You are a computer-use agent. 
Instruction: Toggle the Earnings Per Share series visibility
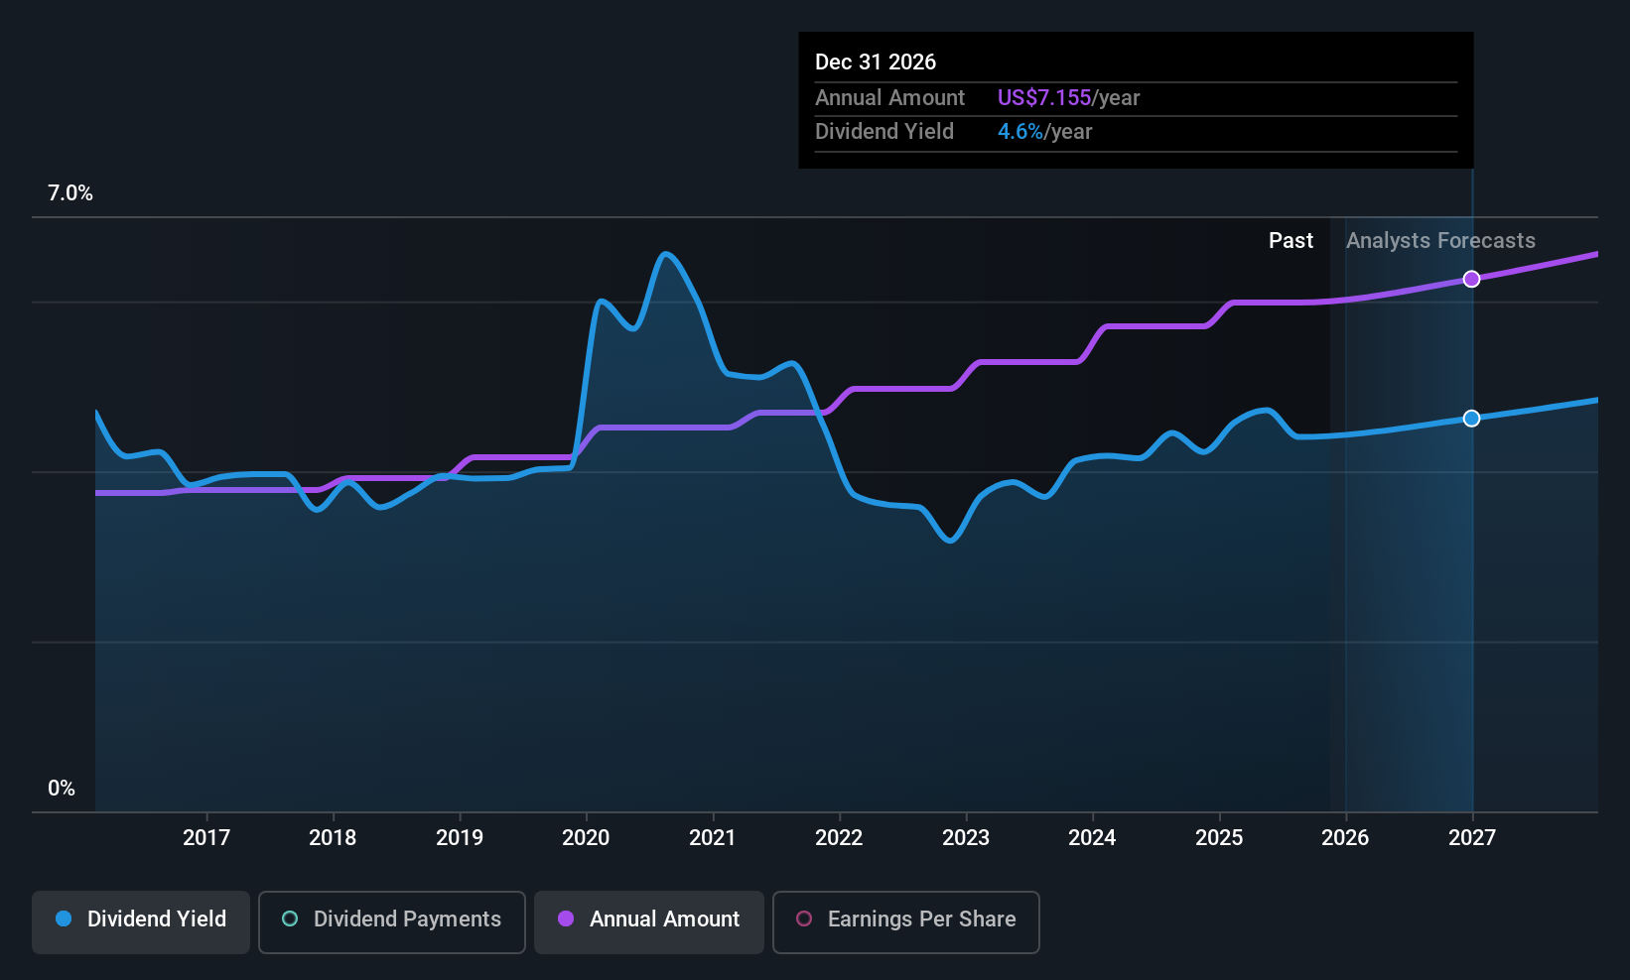905,919
